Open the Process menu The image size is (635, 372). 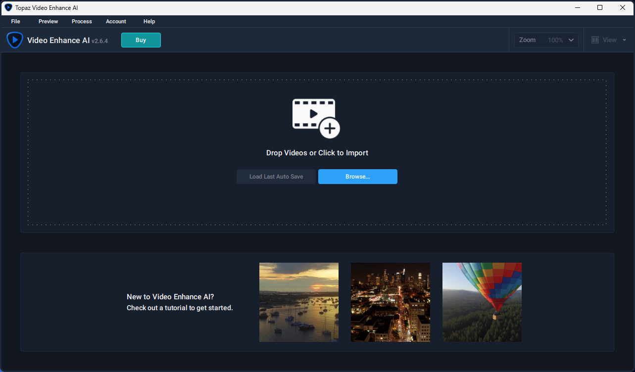[x=82, y=21]
